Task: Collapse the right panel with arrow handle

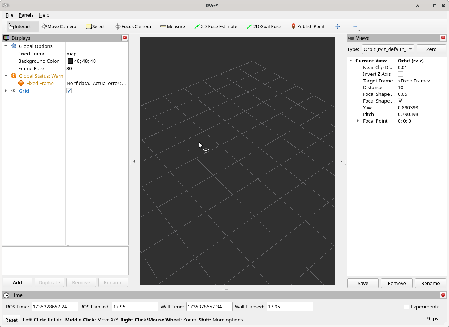Action: 341,161
